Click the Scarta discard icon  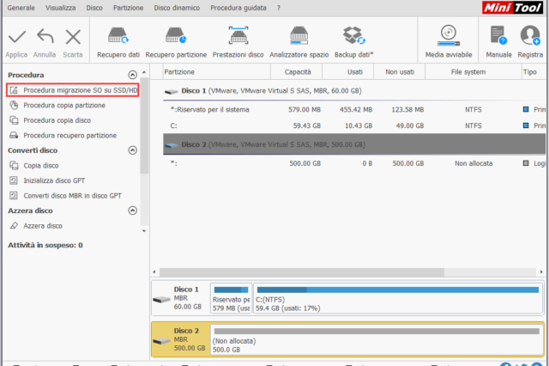pyautogui.click(x=73, y=37)
